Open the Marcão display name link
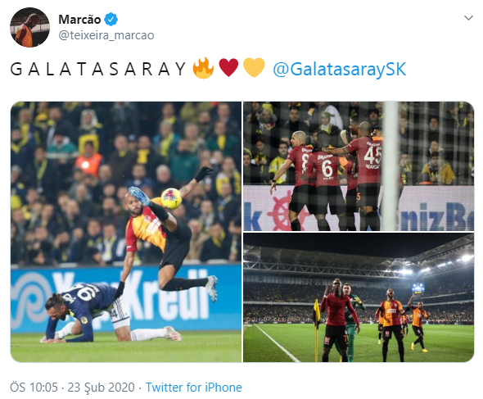Viewport: 483px width, 399px height. pyautogui.click(x=79, y=20)
